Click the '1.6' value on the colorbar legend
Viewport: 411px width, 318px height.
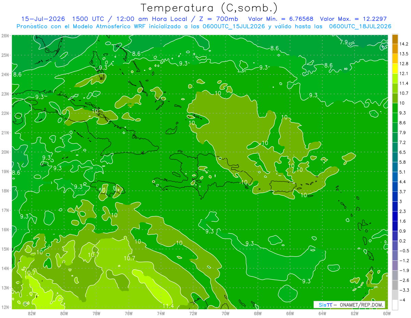(403, 221)
